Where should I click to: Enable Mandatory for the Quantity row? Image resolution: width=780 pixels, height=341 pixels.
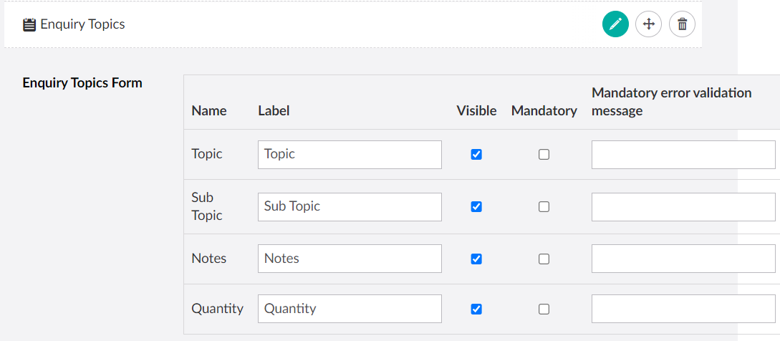point(544,309)
